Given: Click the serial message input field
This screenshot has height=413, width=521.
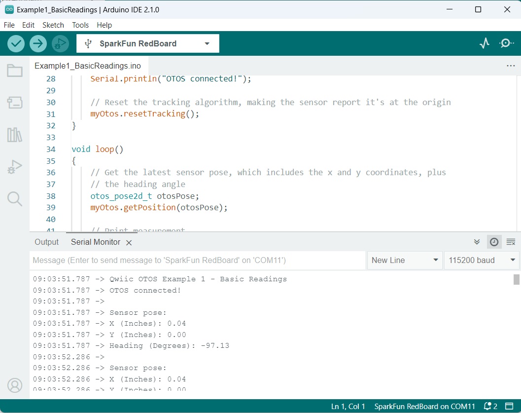Looking at the screenshot, I should click(x=197, y=260).
